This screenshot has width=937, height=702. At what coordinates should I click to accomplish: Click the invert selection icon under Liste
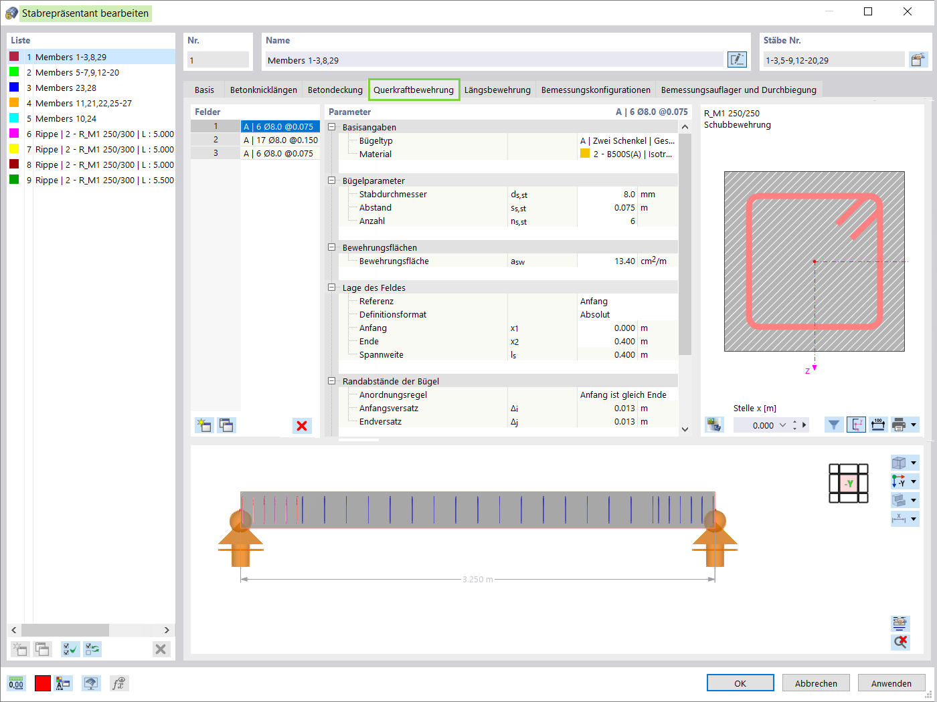(x=92, y=649)
